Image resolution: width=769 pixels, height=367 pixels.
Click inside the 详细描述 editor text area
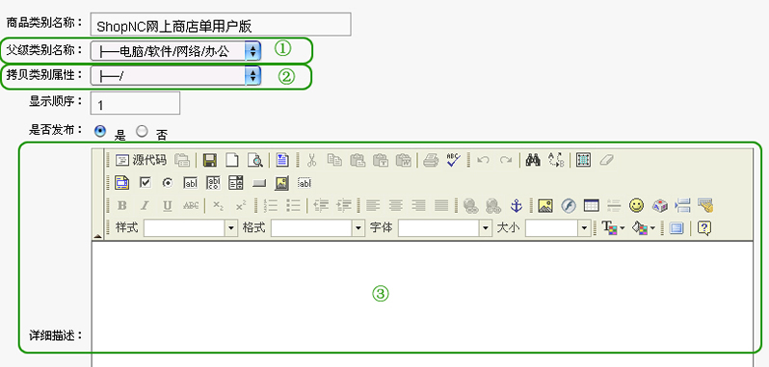point(422,303)
